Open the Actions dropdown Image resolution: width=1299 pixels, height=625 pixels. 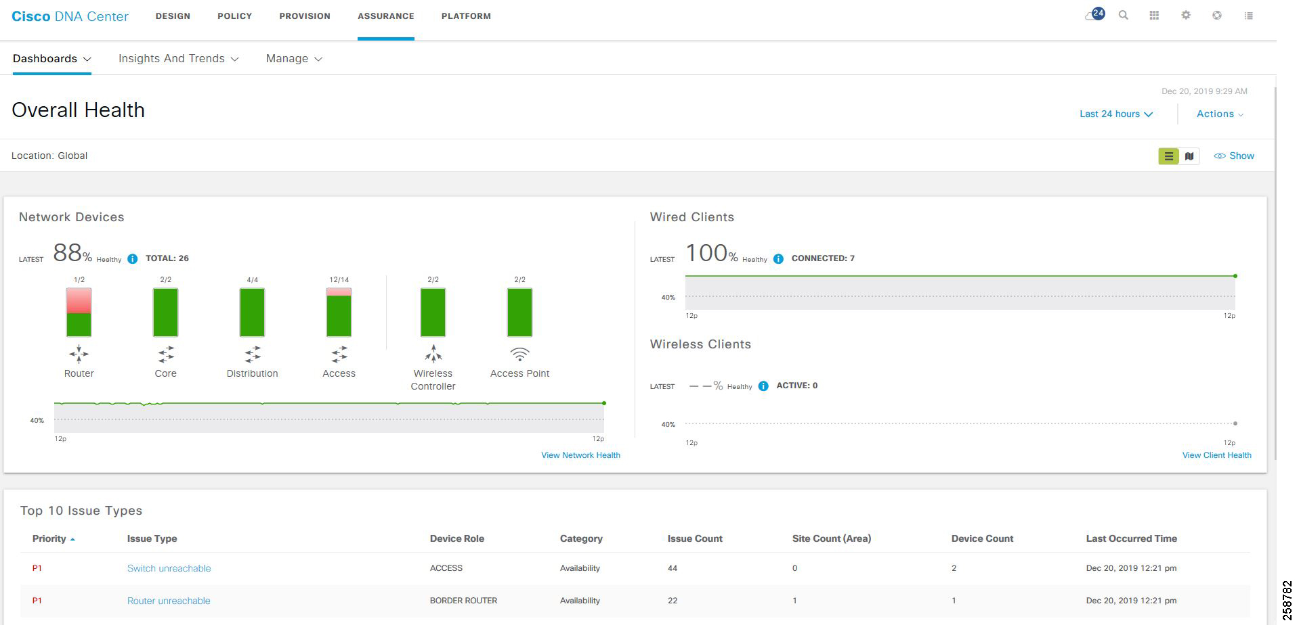1220,114
